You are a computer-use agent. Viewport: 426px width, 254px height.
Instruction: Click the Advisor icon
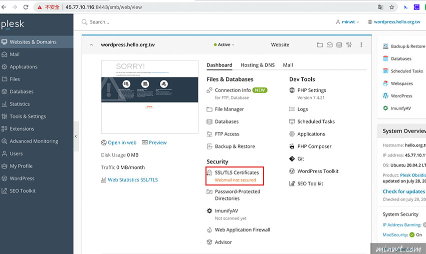tap(209, 242)
